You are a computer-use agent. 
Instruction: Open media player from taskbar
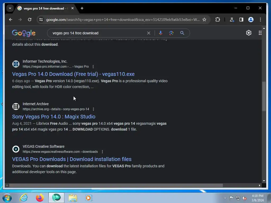[89, 198]
